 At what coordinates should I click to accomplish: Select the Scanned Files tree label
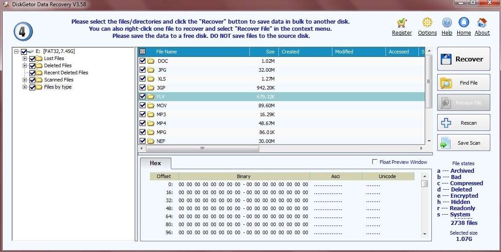tap(59, 80)
